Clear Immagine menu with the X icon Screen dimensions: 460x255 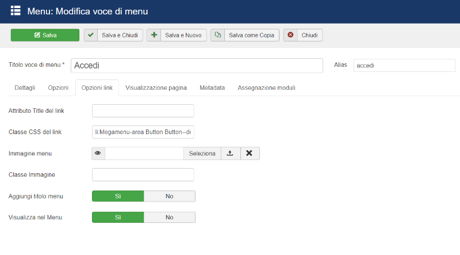(250, 153)
